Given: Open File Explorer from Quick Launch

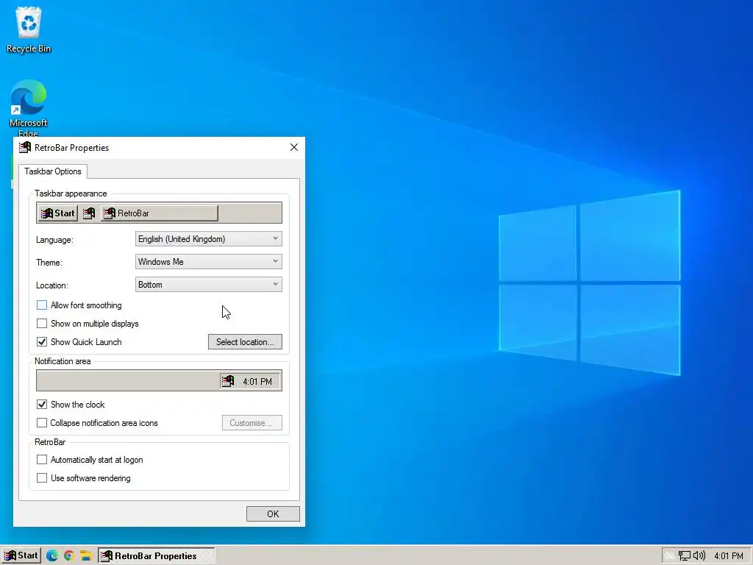Looking at the screenshot, I should click(85, 556).
